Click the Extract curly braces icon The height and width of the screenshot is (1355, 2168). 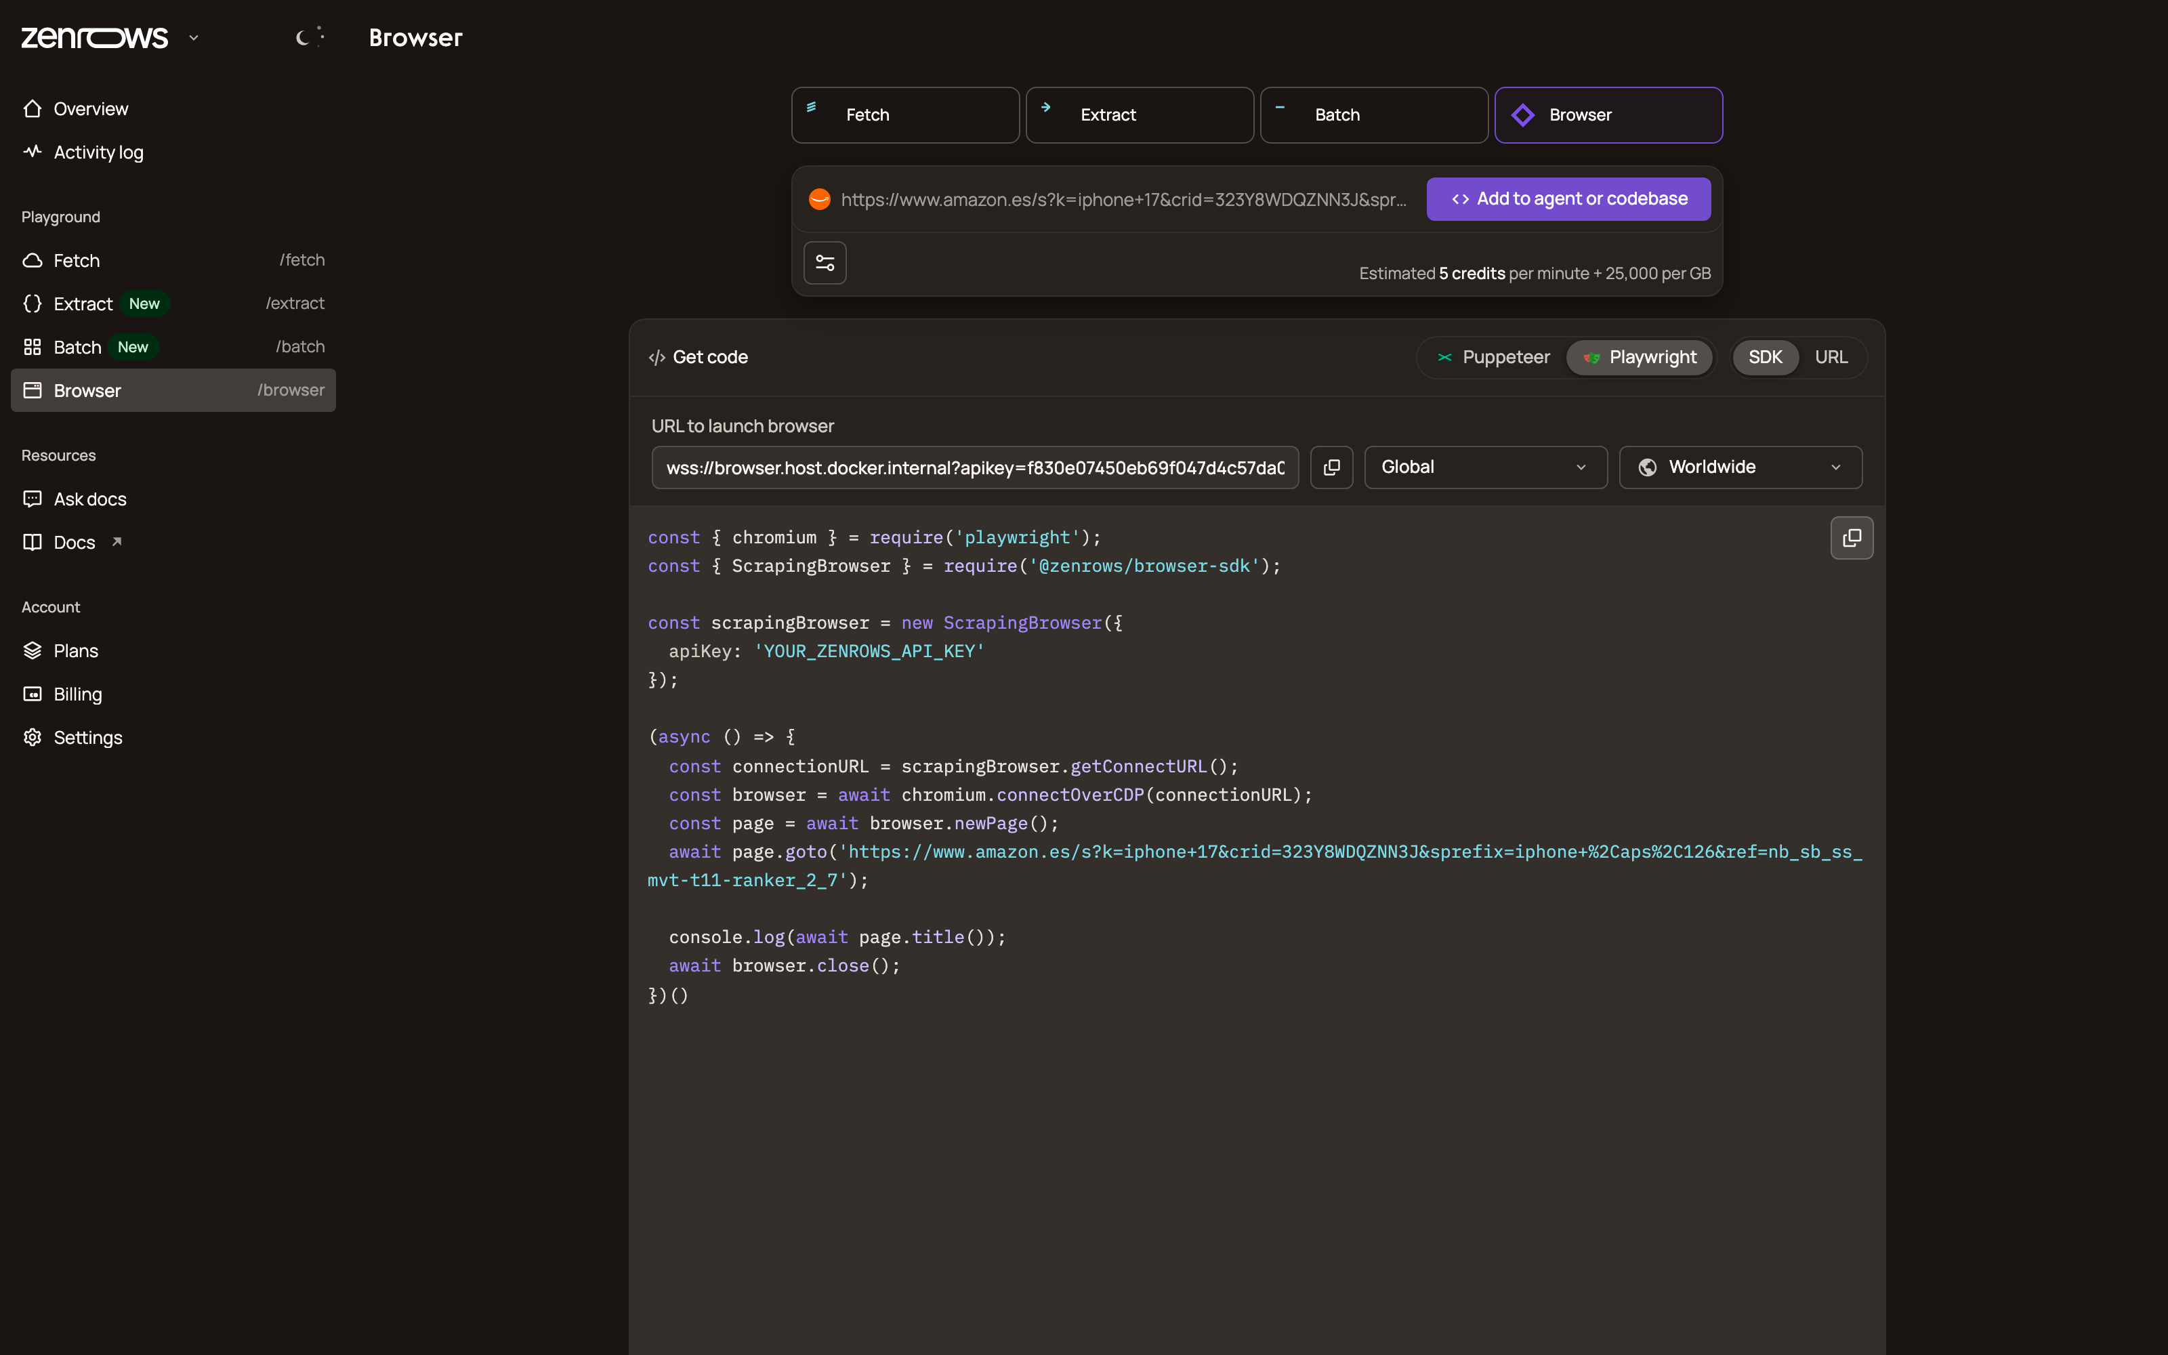tap(33, 304)
